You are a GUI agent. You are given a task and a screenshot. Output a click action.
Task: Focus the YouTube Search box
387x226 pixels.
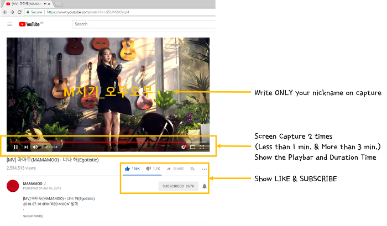click(x=144, y=24)
